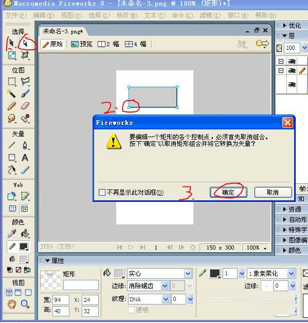Click the toolbox stroke color swatch
The height and width of the screenshot is (323, 308).
24,246
